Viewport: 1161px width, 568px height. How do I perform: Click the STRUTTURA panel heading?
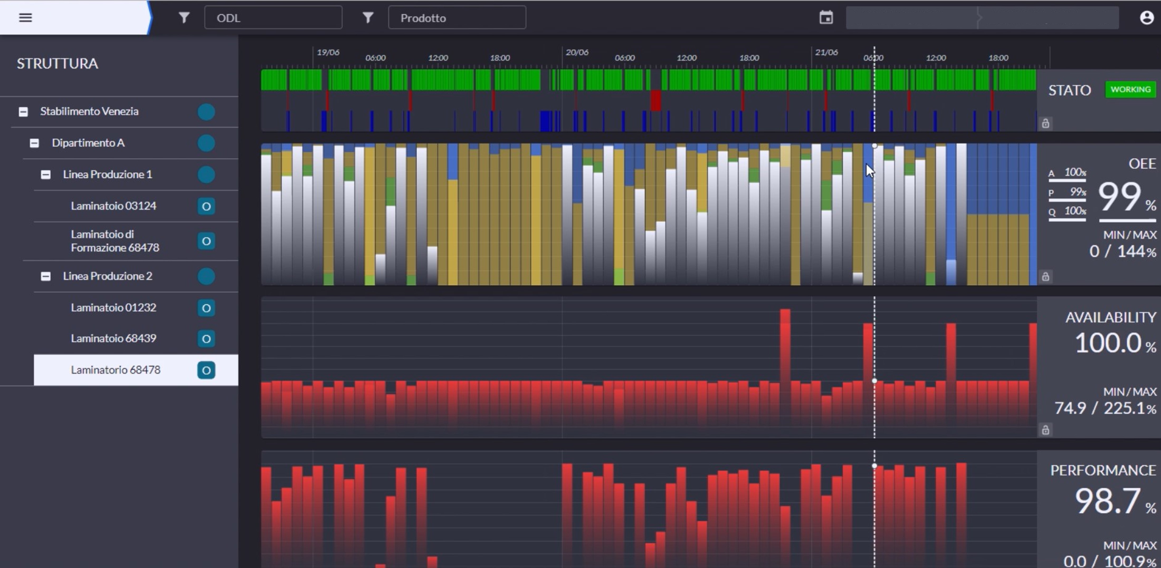tap(57, 64)
